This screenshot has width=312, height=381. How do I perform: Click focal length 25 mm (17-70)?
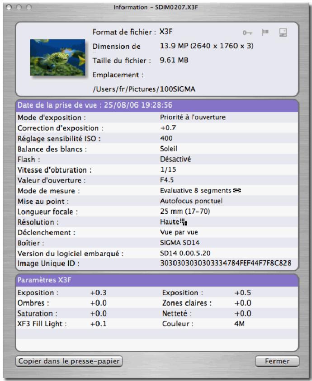tap(185, 212)
